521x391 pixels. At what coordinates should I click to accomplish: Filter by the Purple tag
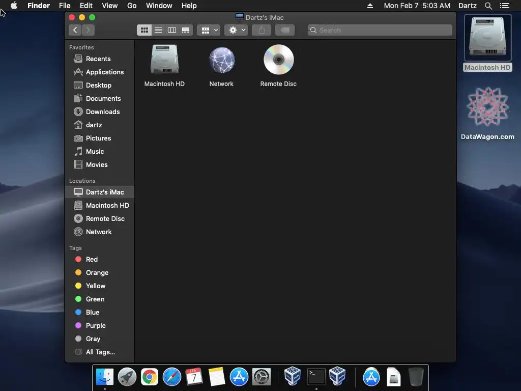(99, 326)
